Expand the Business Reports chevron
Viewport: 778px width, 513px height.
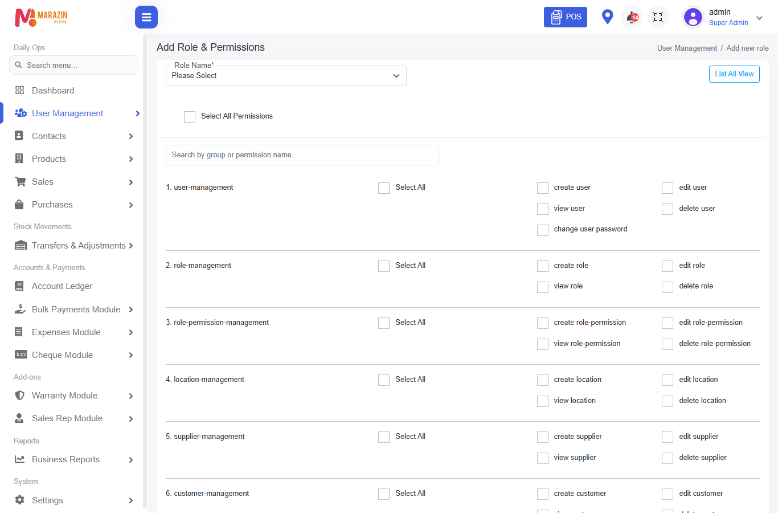[131, 460]
